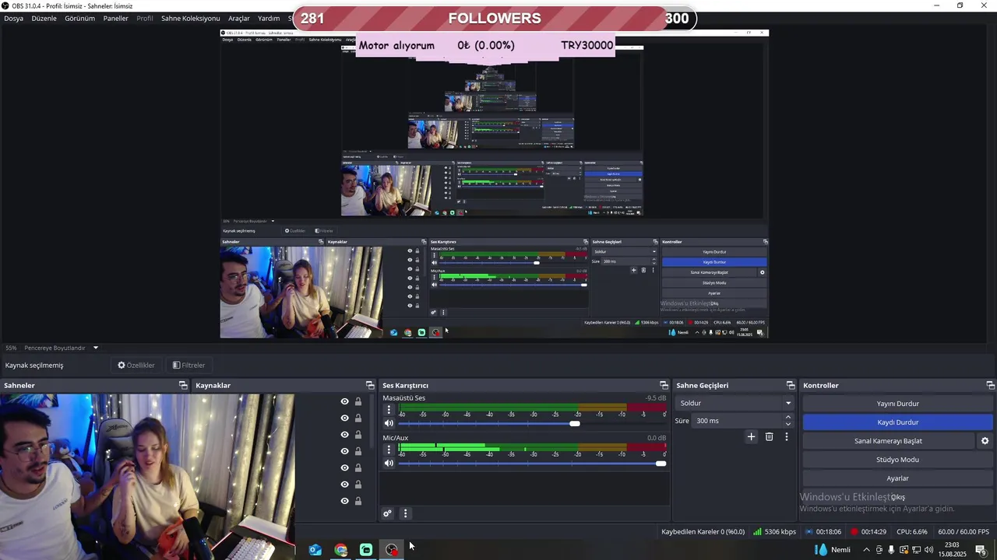Open the Dosya menu
The width and height of the screenshot is (997, 560).
[13, 18]
